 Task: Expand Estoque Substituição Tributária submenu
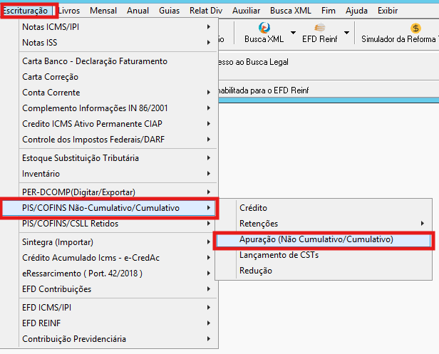tap(118, 158)
